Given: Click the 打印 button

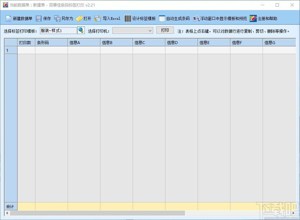Looking at the screenshot, I should point(165,30).
